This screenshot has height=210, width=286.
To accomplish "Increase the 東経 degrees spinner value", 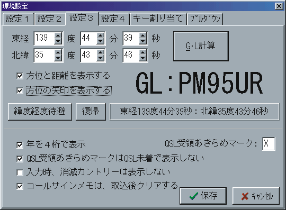I will pos(58,35).
